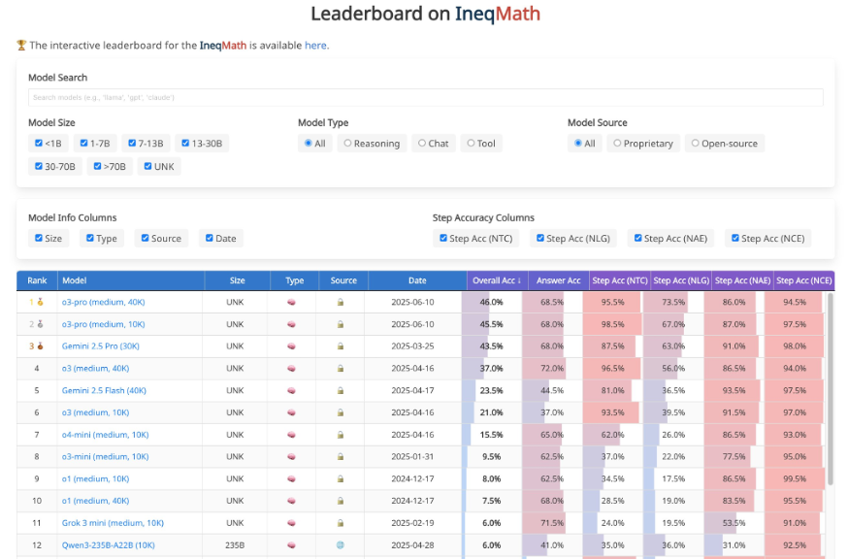Screen dimensions: 848x559
Task: Toggle the Step Acc (NCE) column checkbox
Action: coord(735,238)
